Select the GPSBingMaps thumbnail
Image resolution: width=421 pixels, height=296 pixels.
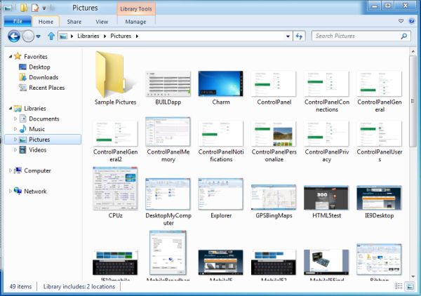[274, 197]
